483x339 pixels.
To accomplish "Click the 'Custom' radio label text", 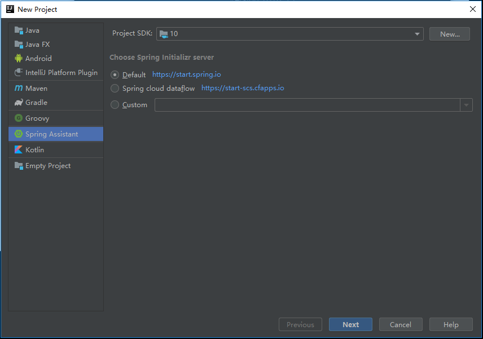I will pos(135,105).
